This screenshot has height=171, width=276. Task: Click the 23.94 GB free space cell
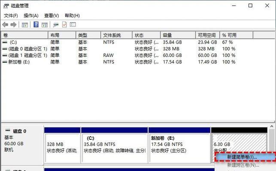[x=207, y=42]
